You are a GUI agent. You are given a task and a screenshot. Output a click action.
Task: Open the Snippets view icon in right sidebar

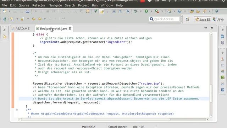(222, 84)
